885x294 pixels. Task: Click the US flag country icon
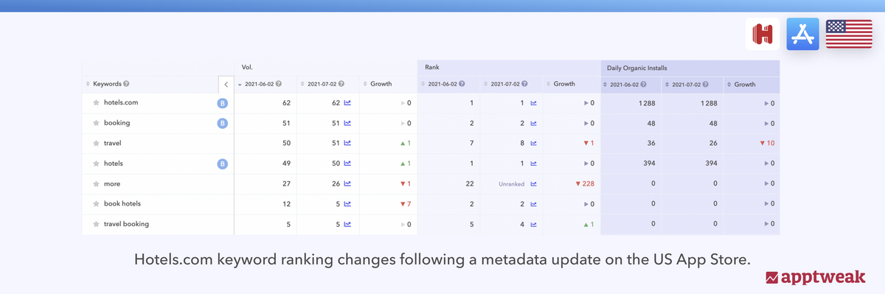tap(849, 34)
